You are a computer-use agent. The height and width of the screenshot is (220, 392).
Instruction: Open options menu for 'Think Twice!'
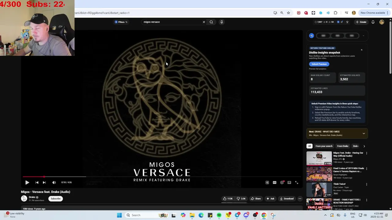[367, 184]
